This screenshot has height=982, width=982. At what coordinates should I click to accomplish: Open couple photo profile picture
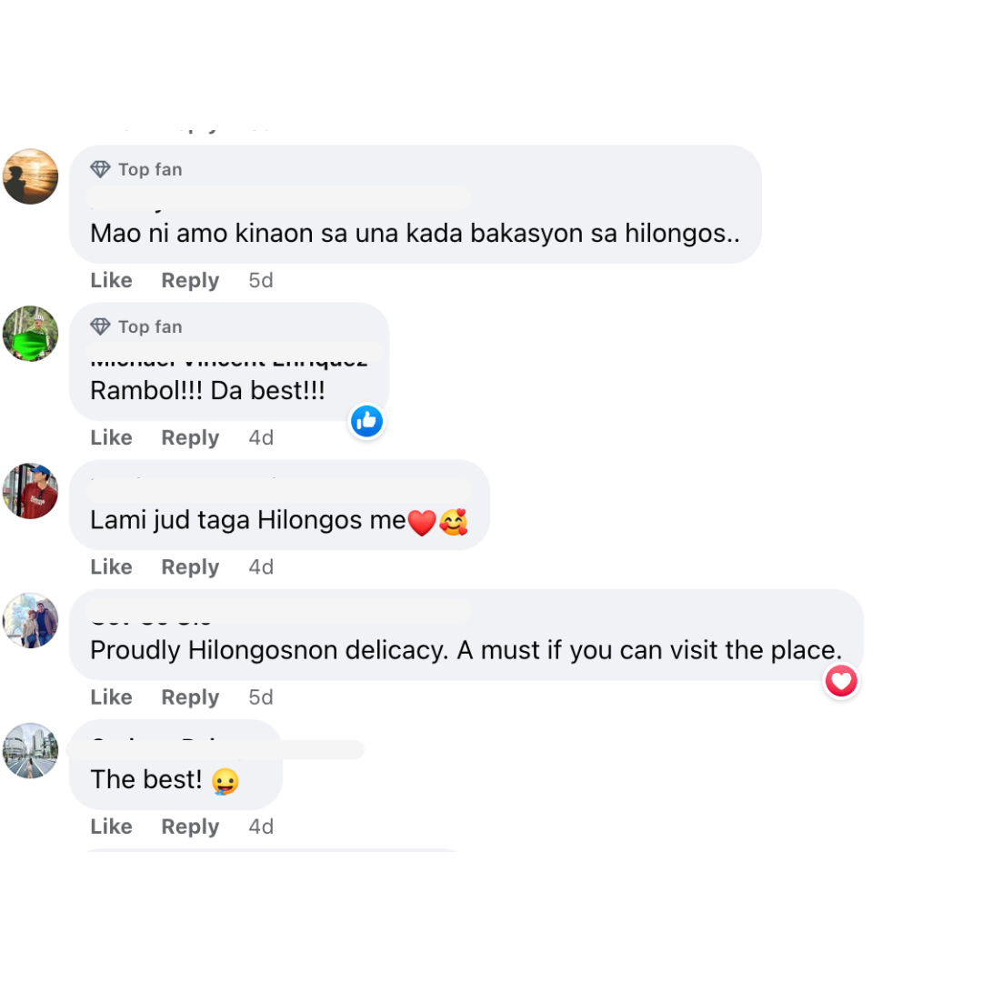coord(31,621)
